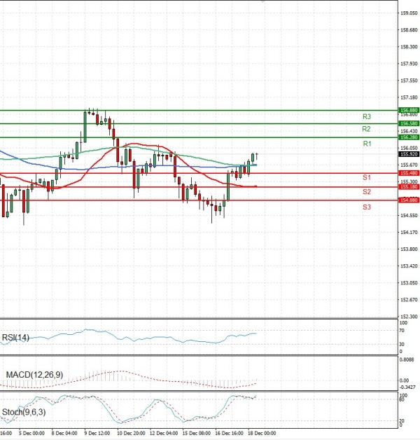Click the red 155.480 price tag

click(408, 173)
